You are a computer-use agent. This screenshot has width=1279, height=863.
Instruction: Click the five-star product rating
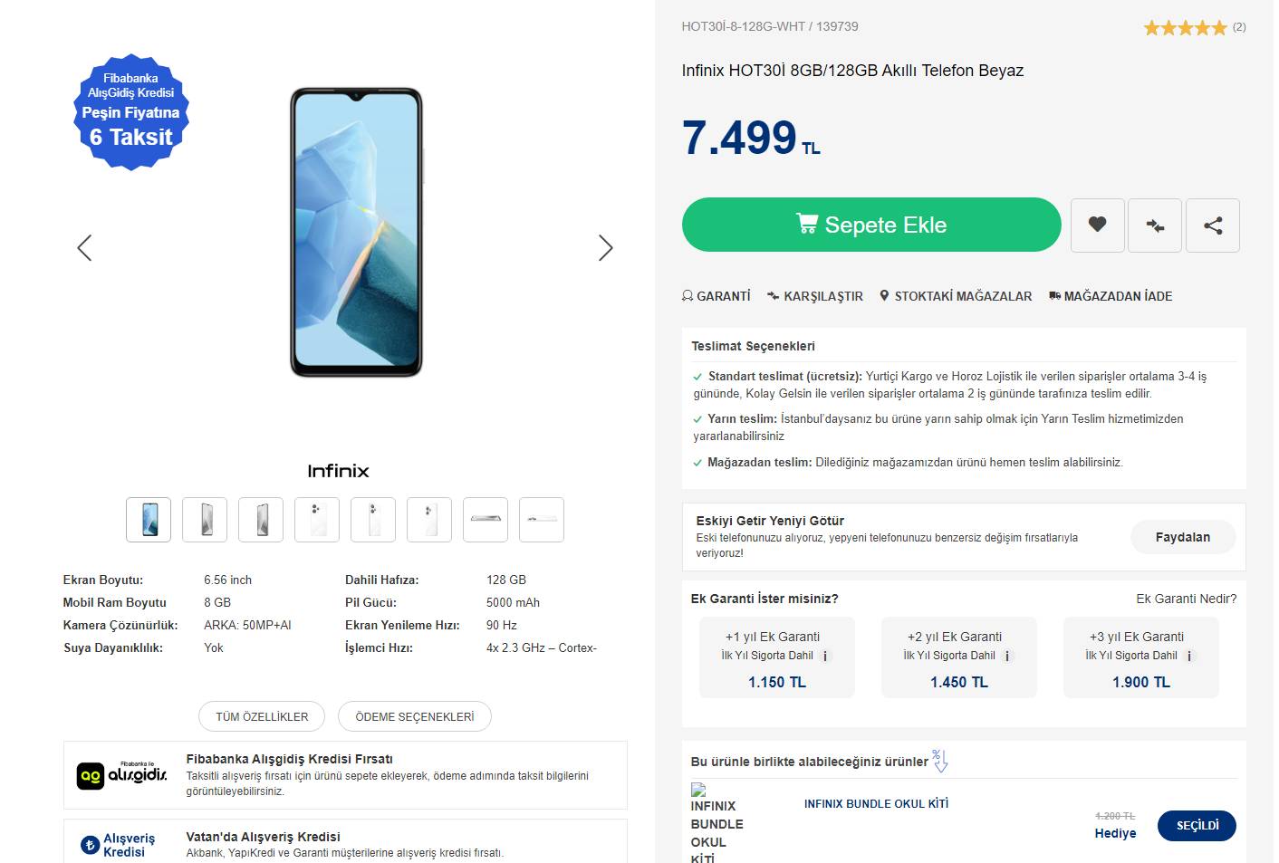[x=1185, y=28]
